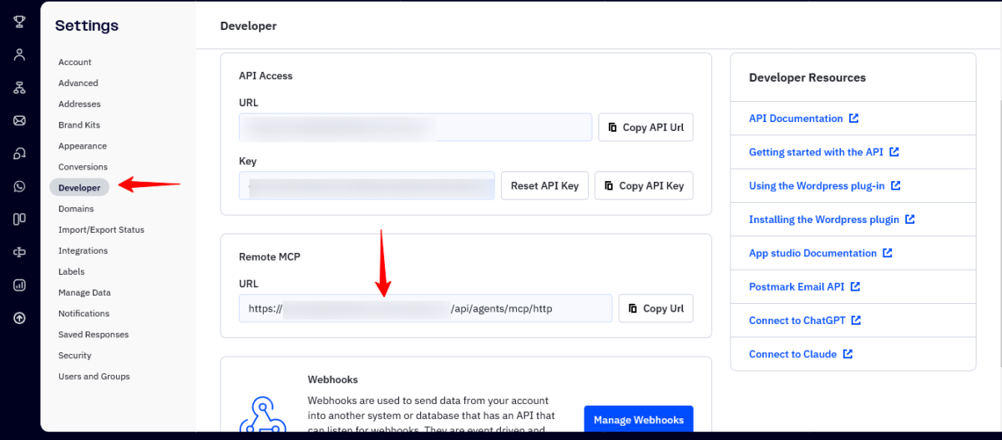Click the API Access URL field
This screenshot has height=440, width=1002.
pyautogui.click(x=415, y=127)
